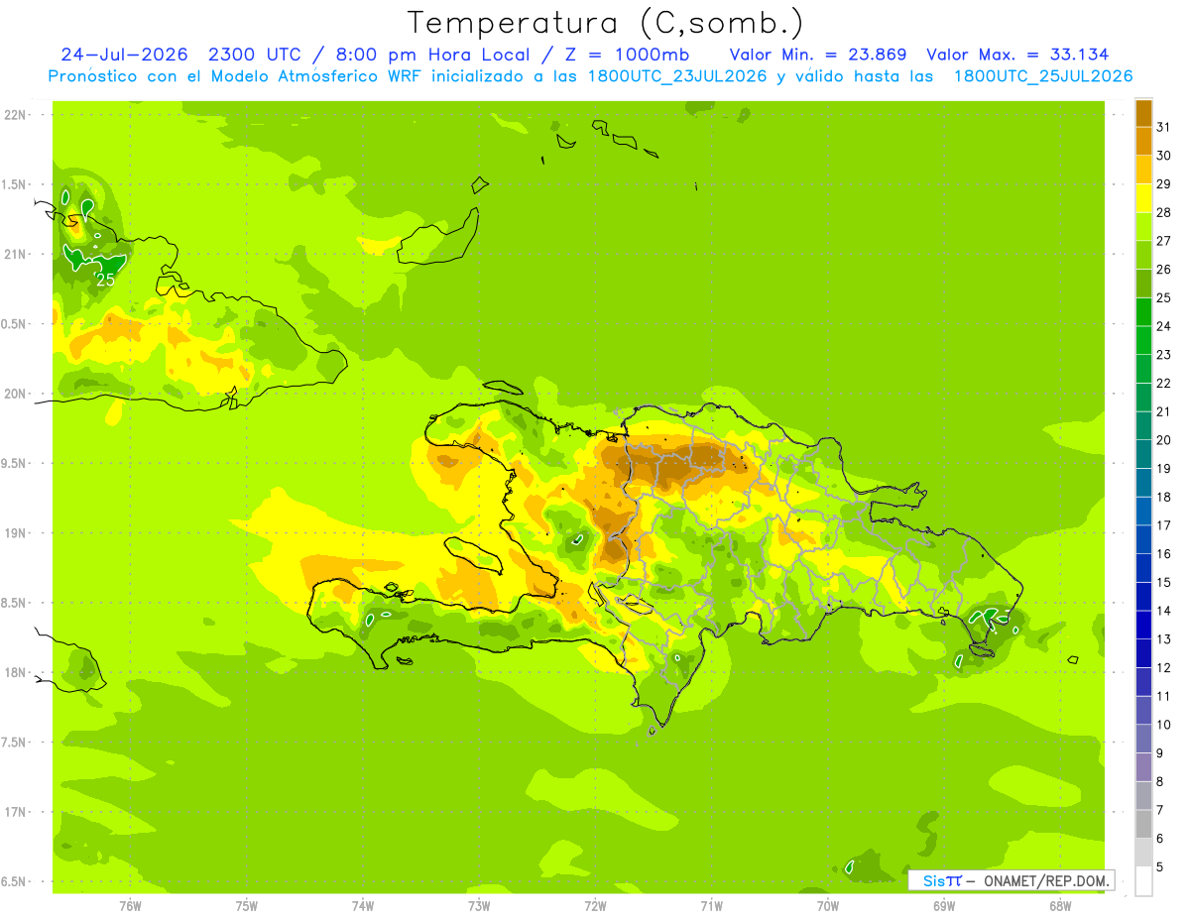Screen dimensions: 1190x919
Task: Select the date text '24-Jul-2026'
Action: click(x=125, y=55)
